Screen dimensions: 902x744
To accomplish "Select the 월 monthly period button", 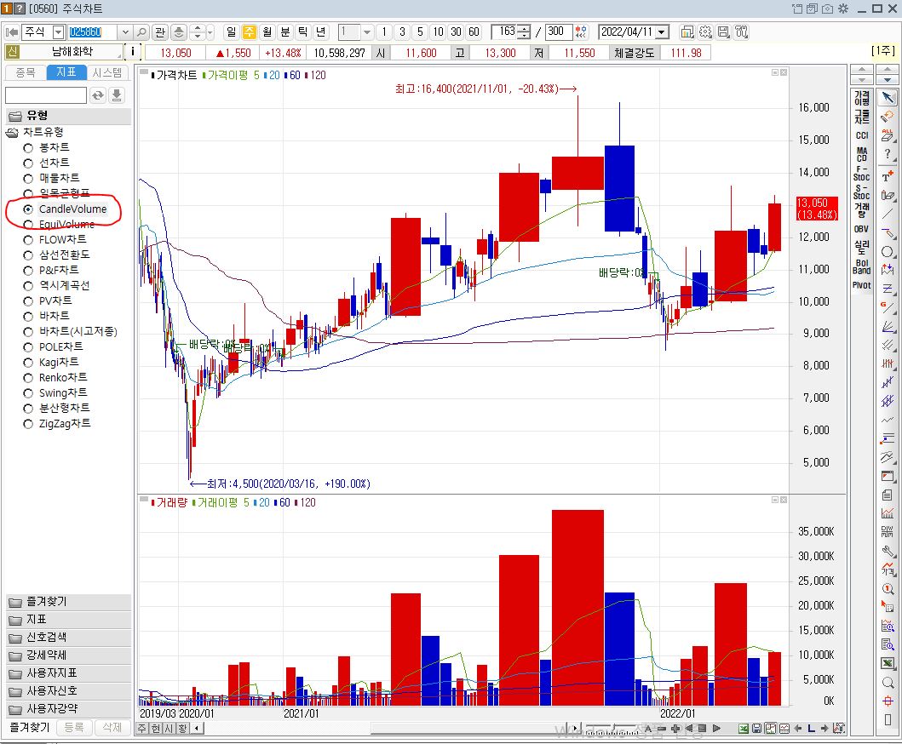I will tap(267, 32).
